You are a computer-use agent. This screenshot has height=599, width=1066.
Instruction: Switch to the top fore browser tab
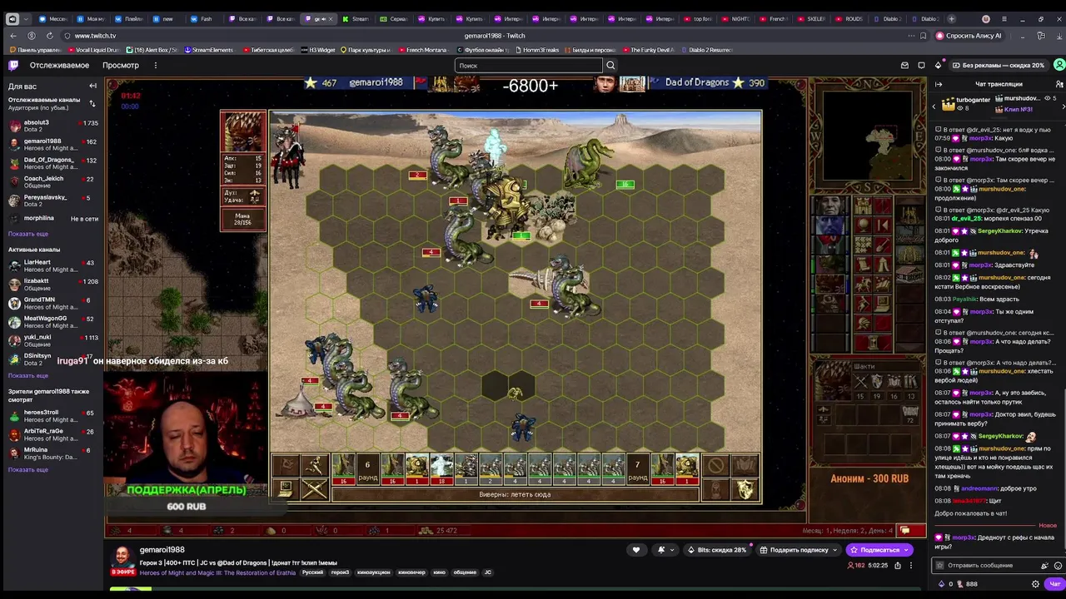698,18
